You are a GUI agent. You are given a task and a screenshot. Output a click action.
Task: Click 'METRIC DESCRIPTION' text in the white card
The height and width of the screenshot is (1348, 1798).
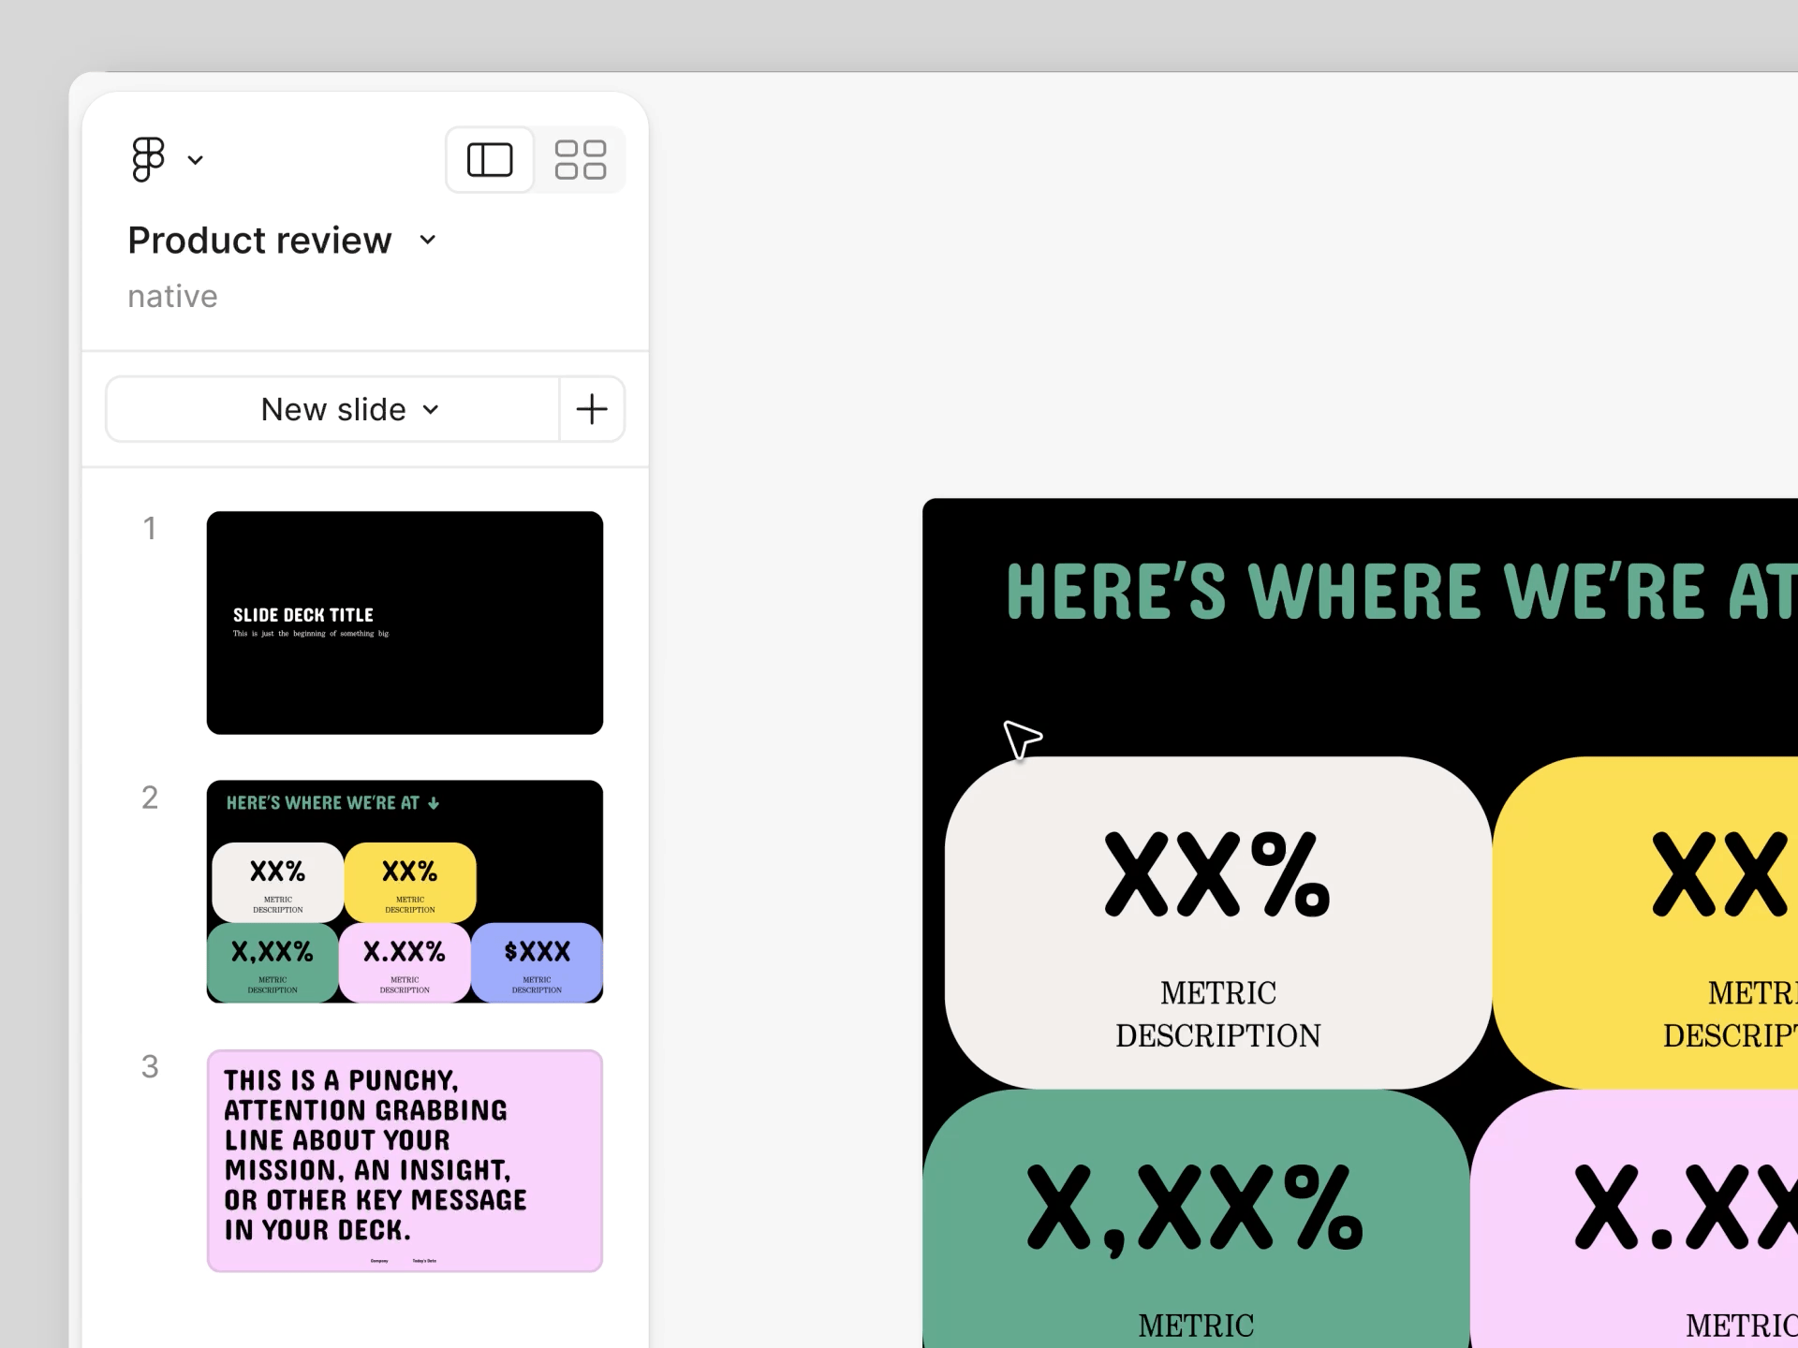[x=1218, y=1014]
